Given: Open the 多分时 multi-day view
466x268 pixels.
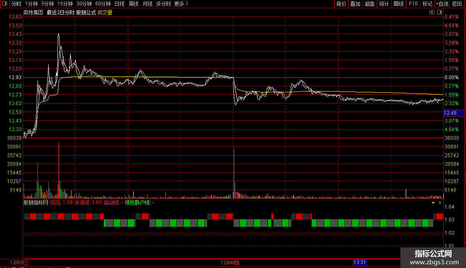Looking at the screenshot, I should [x=163, y=4].
